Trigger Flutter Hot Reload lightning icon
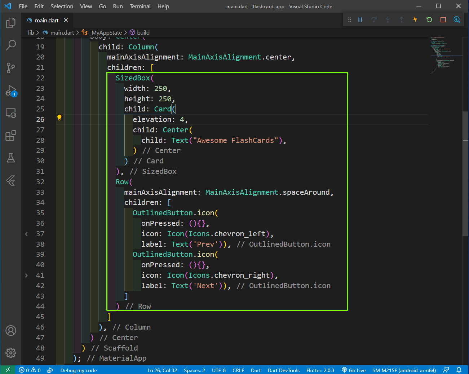The height and width of the screenshot is (374, 469). point(415,19)
